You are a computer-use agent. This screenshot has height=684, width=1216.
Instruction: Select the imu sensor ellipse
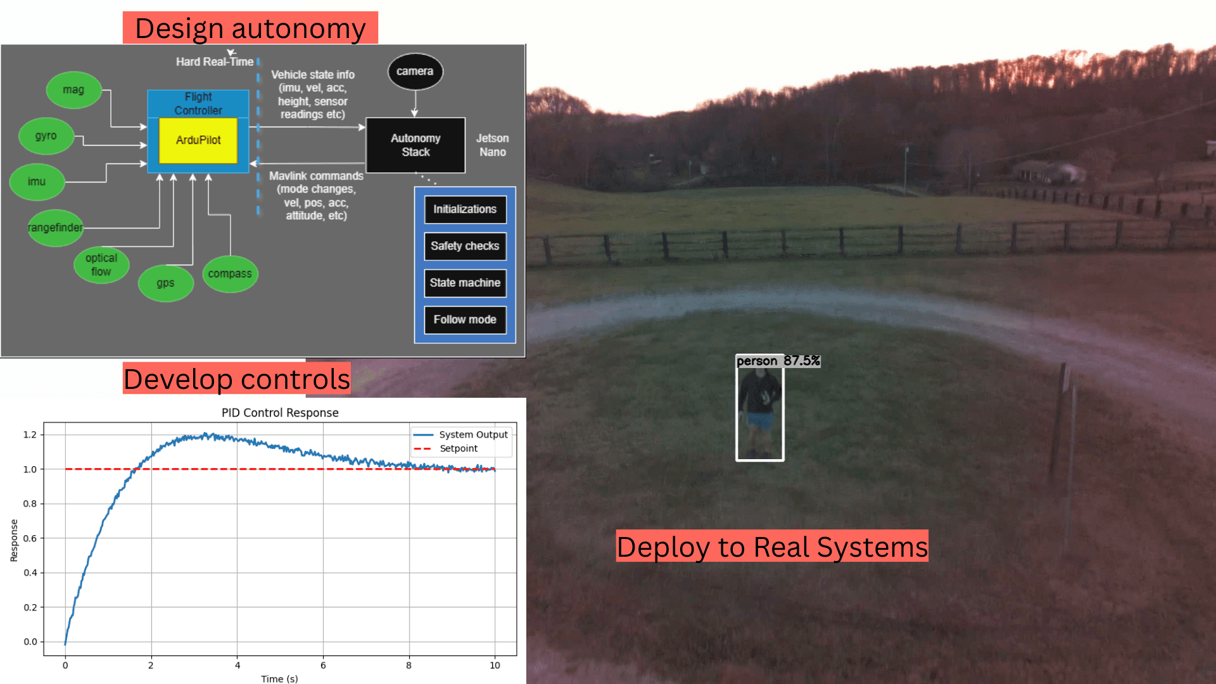(37, 182)
